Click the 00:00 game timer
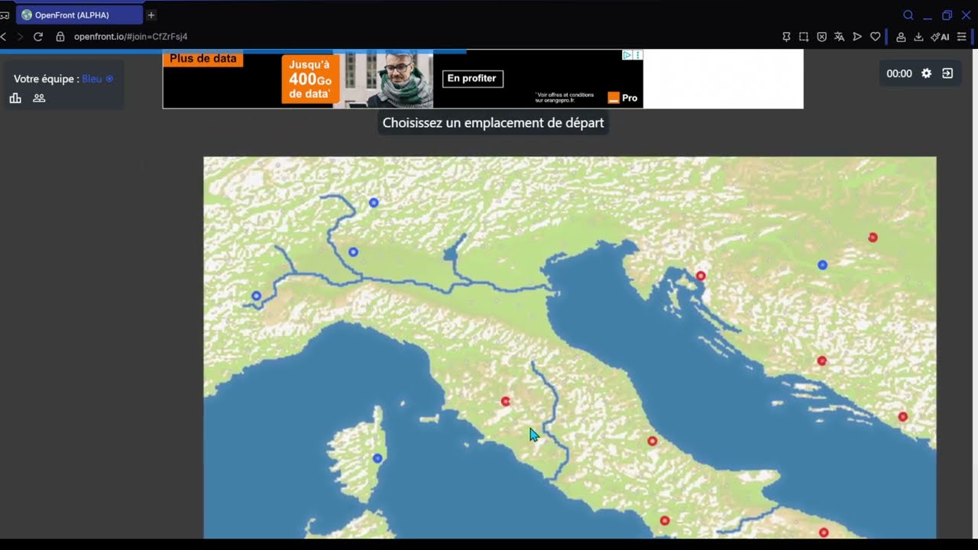978x550 pixels. (899, 73)
